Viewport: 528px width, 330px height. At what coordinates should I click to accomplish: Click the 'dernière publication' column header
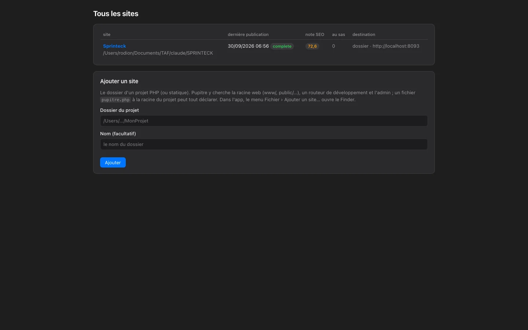click(x=248, y=34)
